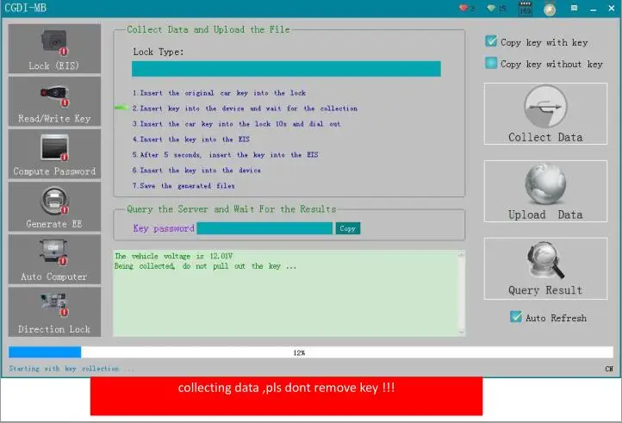Copy the key password
The width and height of the screenshot is (622, 423).
pyautogui.click(x=348, y=228)
